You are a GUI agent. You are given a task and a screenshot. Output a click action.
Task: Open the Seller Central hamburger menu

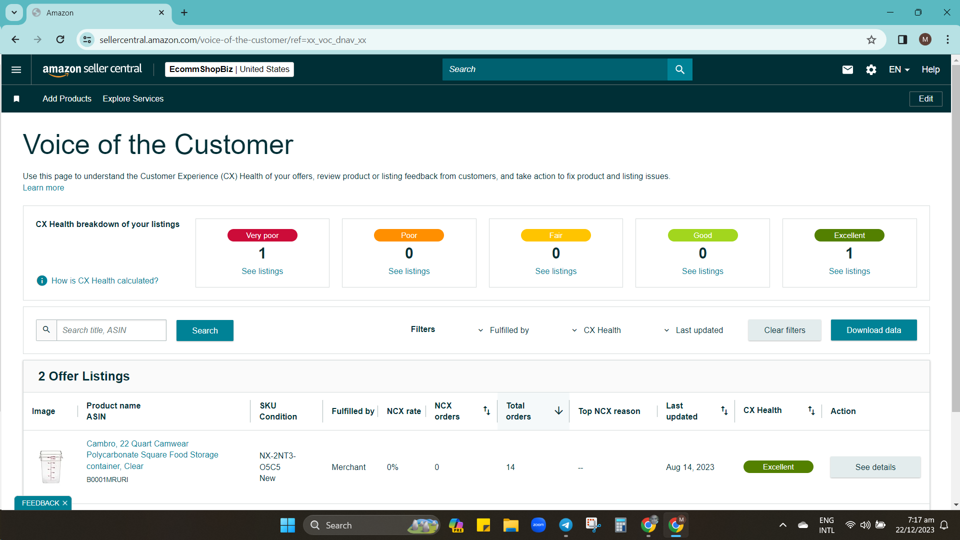[x=16, y=69]
